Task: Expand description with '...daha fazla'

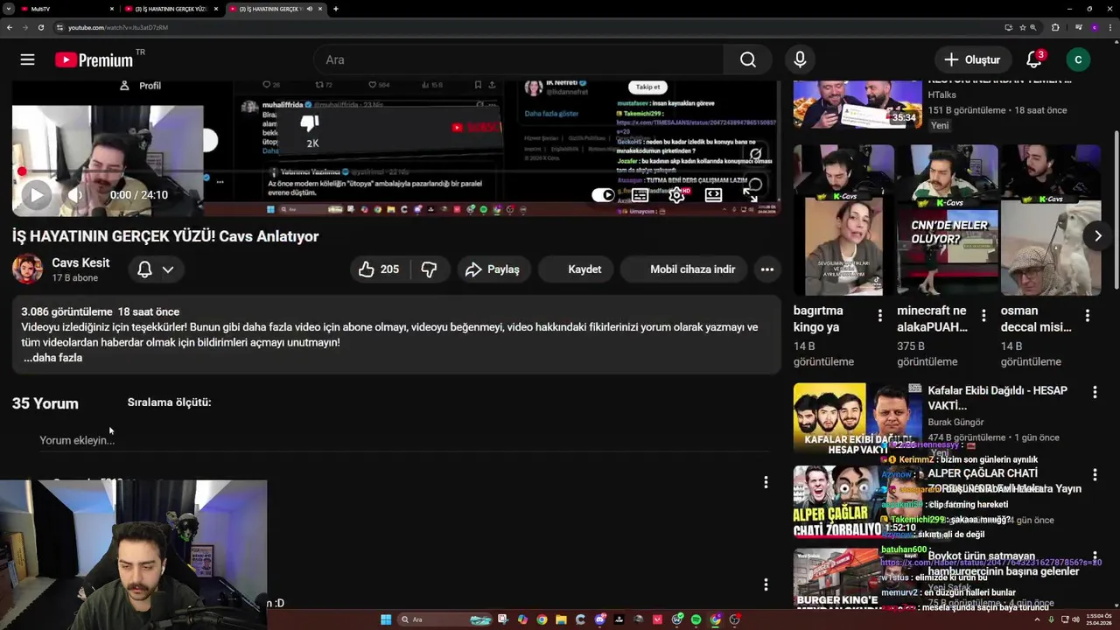Action: (52, 358)
